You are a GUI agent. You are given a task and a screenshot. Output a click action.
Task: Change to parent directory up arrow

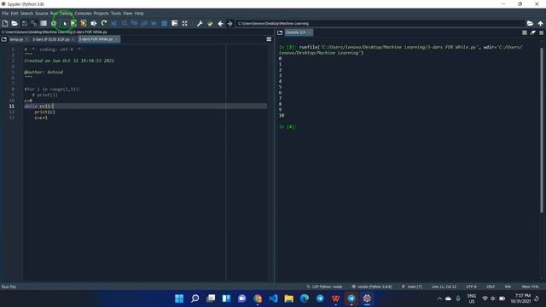540,23
